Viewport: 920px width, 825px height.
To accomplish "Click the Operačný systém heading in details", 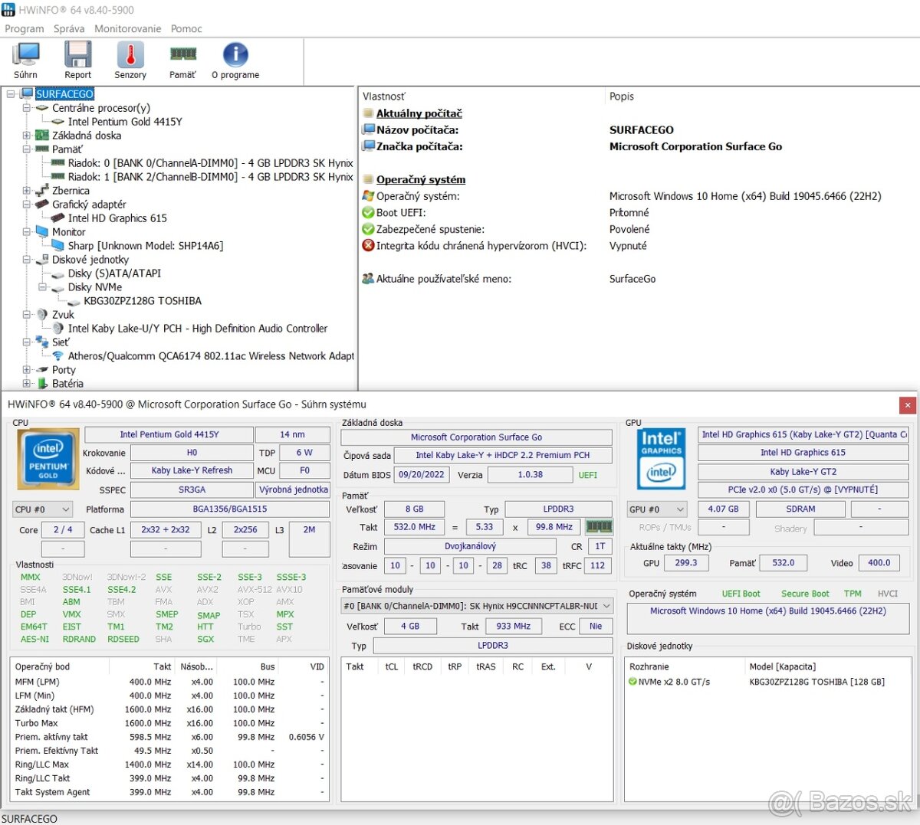I will [x=421, y=180].
